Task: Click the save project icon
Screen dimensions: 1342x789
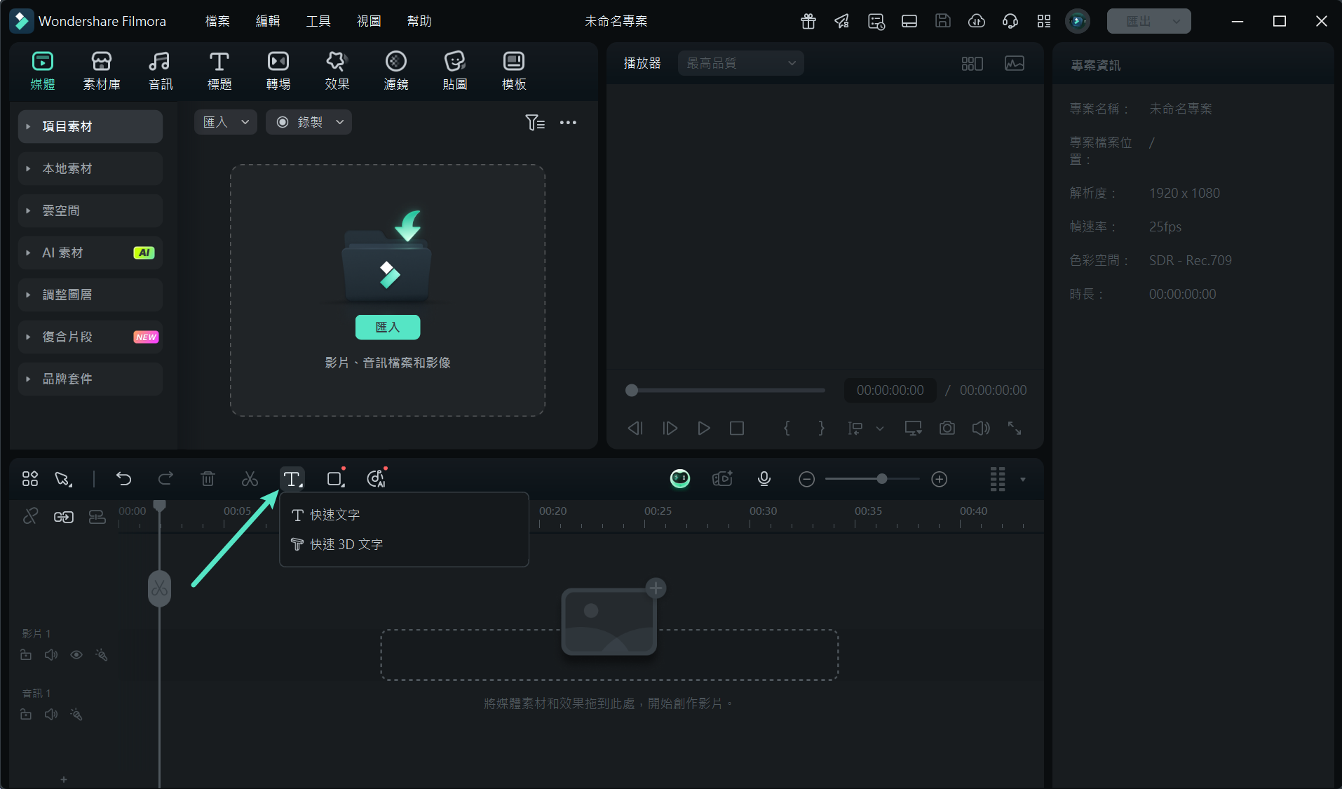Action: tap(943, 21)
